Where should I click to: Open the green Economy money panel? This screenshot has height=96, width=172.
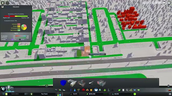coord(119,90)
